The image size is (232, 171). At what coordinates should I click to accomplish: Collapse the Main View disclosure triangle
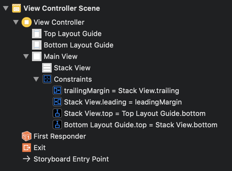click(x=26, y=56)
